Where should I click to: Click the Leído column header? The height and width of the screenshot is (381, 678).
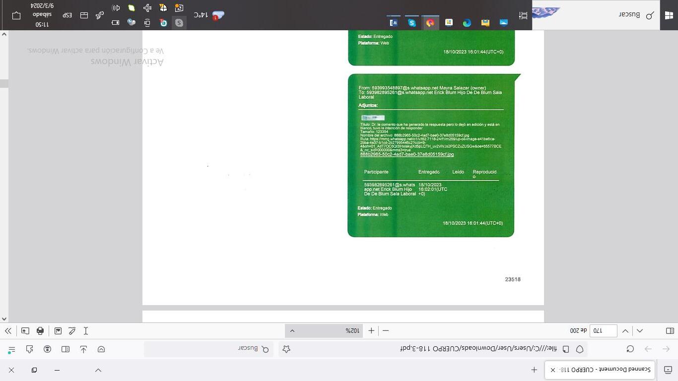(x=458, y=172)
